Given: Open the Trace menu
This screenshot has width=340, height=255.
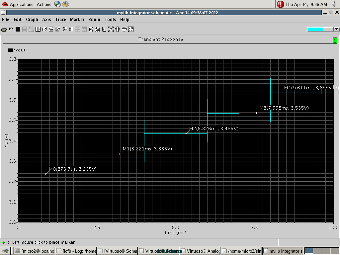Looking at the screenshot, I should click(60, 20).
